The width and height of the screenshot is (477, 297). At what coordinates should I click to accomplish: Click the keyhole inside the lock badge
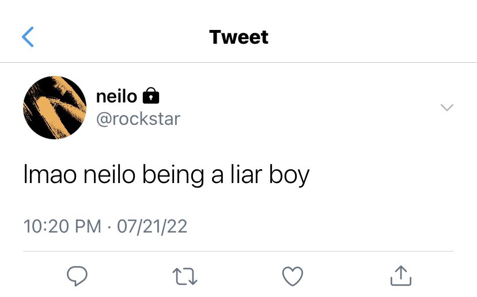[151, 98]
